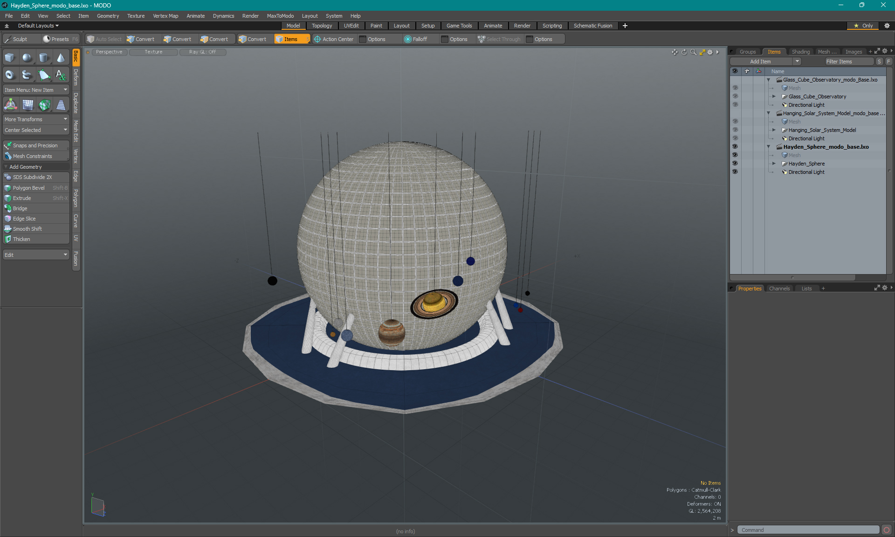Select the Pen polygon tool

click(44, 75)
